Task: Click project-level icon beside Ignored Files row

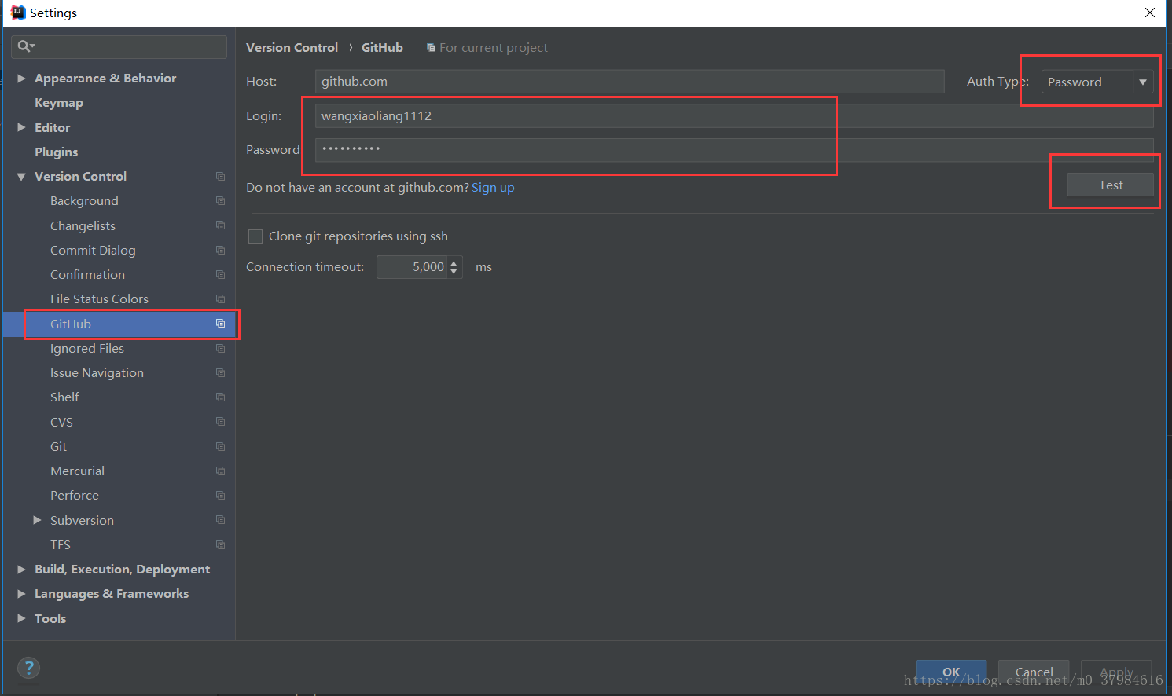Action: [220, 349]
